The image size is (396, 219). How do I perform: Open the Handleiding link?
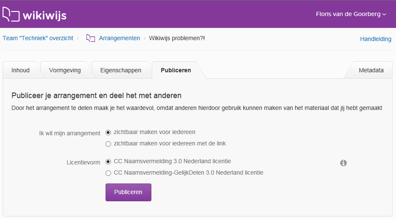pos(376,39)
